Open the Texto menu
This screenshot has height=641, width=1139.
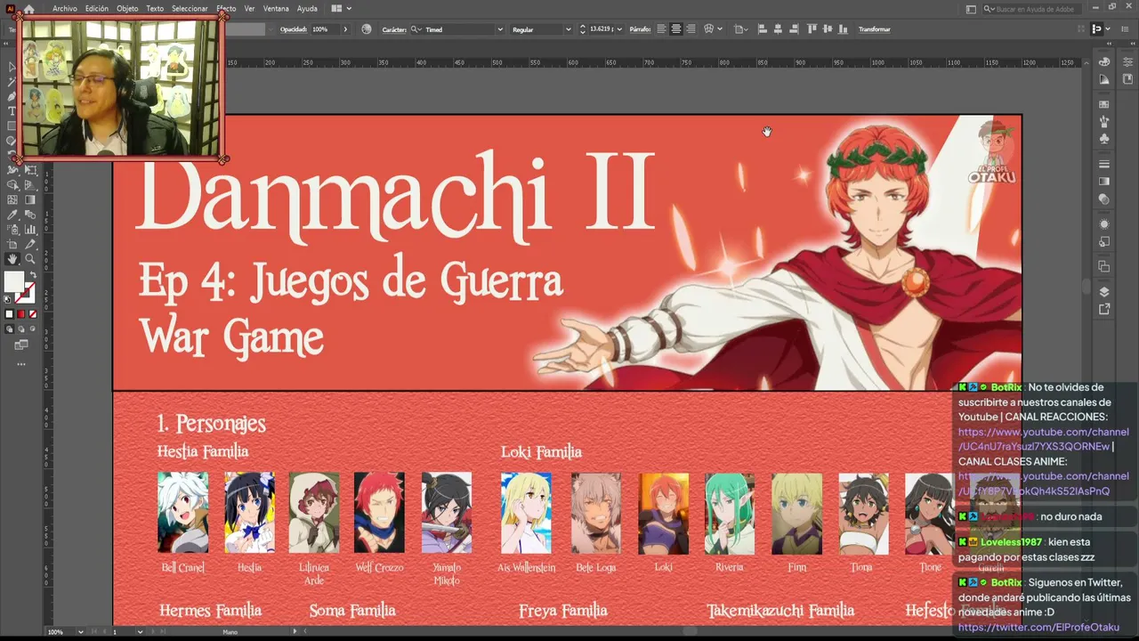click(155, 9)
